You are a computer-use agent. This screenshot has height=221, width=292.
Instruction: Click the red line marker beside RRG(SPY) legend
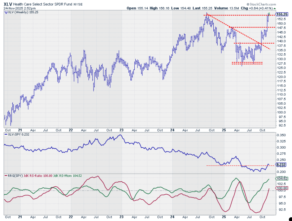[x=5, y=176]
